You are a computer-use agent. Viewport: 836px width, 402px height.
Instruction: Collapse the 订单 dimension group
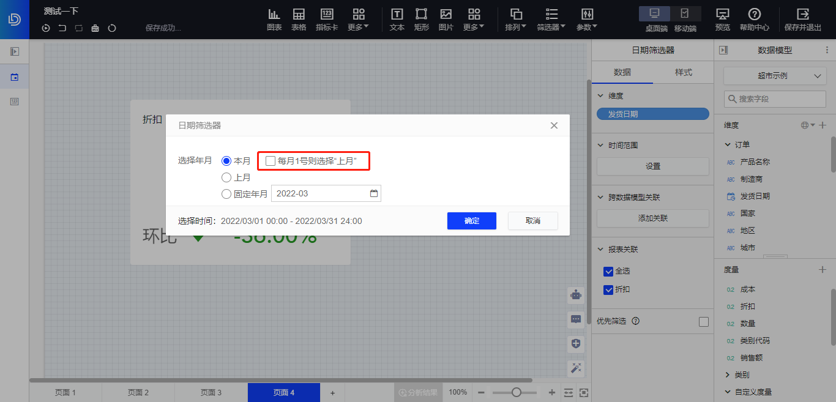tap(728, 145)
